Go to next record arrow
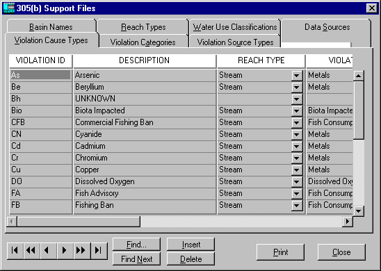 coord(65,250)
